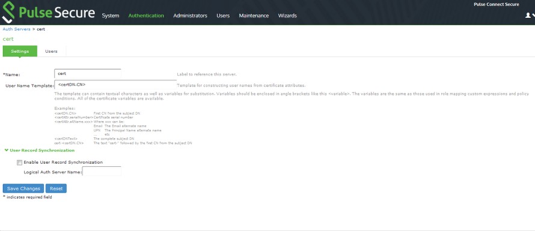535x231 pixels.
Task: Focus the User Name Template field
Action: (115, 85)
